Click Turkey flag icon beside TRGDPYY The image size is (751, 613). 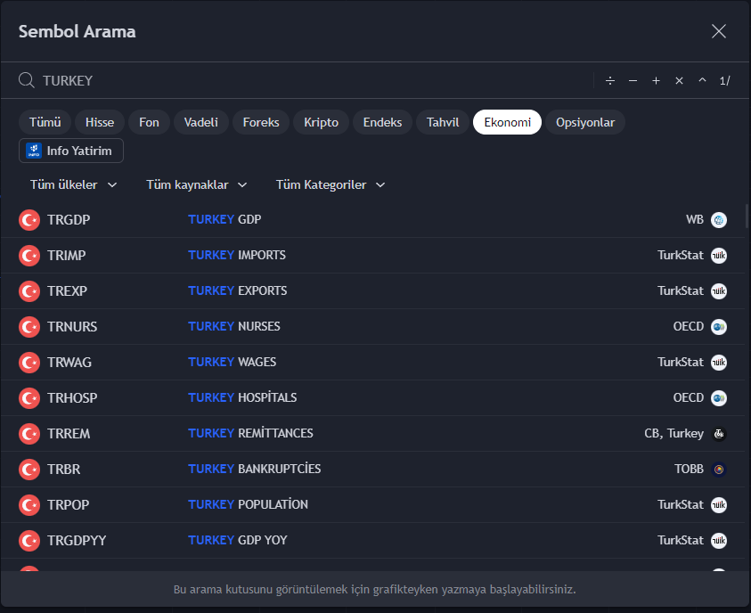pos(29,541)
